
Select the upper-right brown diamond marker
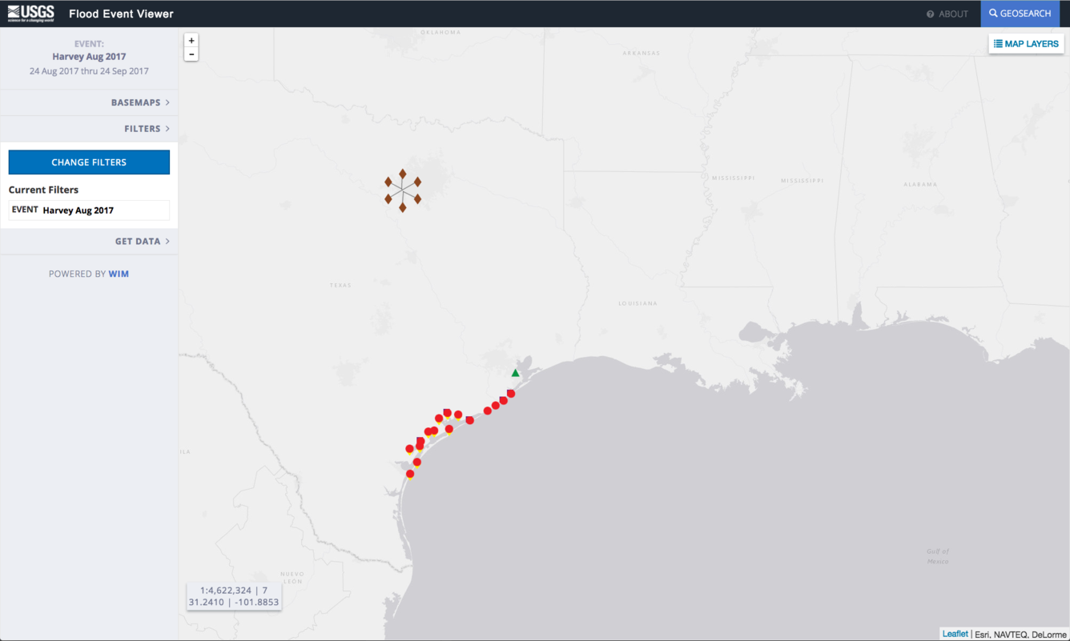pos(417,182)
